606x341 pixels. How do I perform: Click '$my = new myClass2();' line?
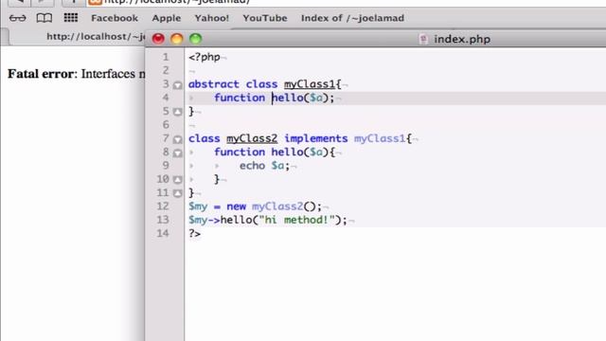click(255, 206)
